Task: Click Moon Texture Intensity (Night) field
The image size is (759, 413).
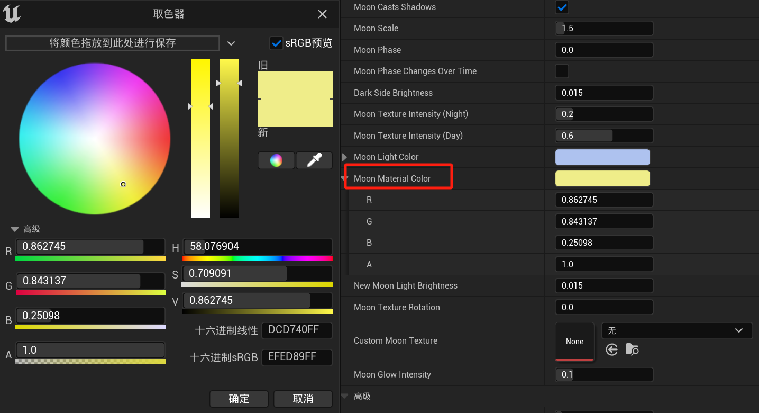Action: (x=604, y=114)
